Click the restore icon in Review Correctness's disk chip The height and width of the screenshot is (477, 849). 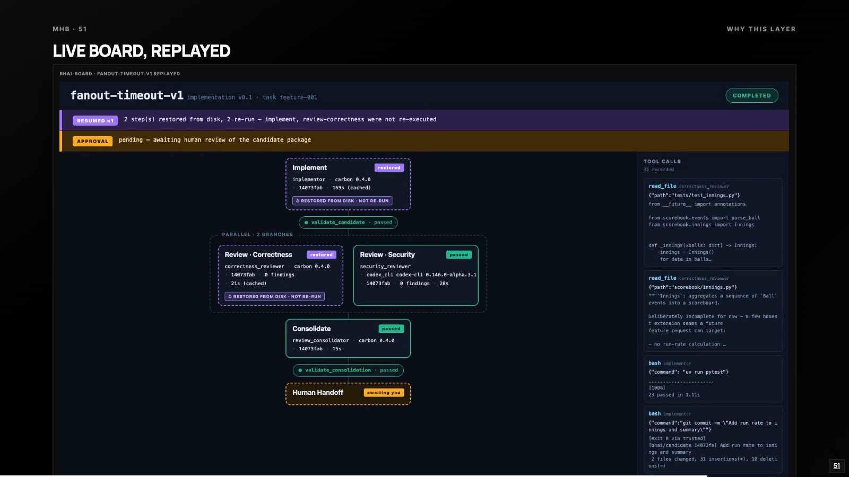pos(230,297)
